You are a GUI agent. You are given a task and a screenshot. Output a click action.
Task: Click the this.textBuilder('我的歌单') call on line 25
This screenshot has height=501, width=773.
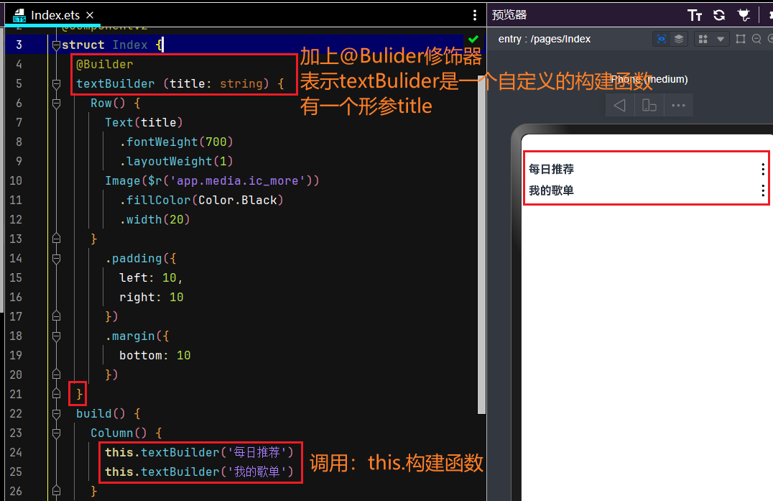click(x=199, y=472)
